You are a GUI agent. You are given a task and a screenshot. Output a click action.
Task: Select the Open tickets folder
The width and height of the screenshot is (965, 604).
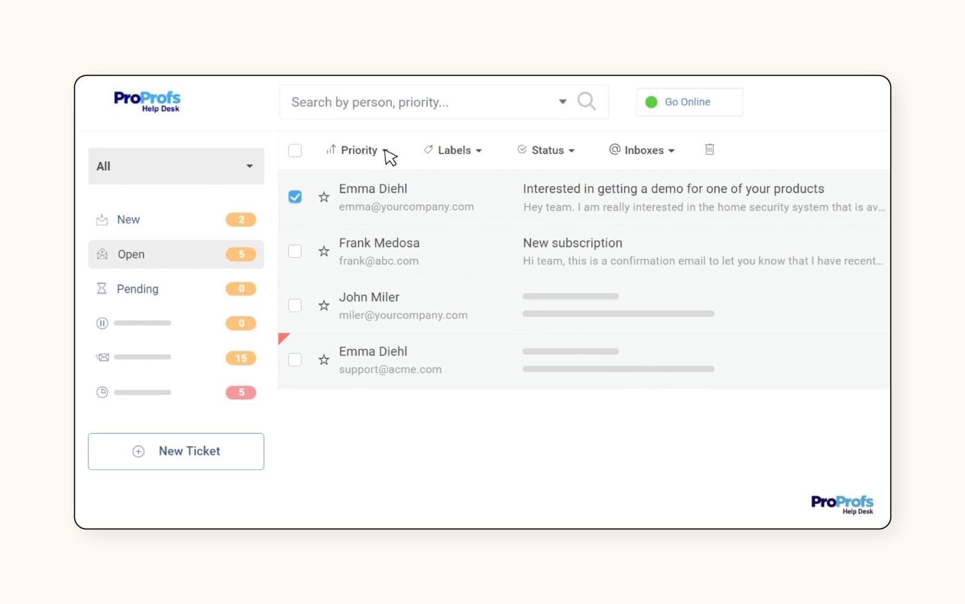[x=176, y=254]
